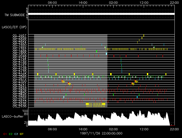This screenshot has height=138, width=182.
Task: Click the red C1 legend label
Action: click(x=5, y=134)
